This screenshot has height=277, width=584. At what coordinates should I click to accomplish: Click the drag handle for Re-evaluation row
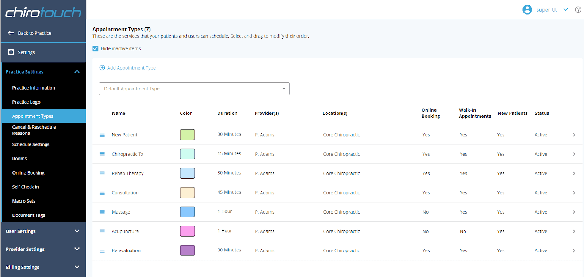(102, 251)
